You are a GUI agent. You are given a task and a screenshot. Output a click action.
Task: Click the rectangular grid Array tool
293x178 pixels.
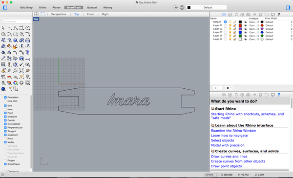pyautogui.click(x=3, y=64)
